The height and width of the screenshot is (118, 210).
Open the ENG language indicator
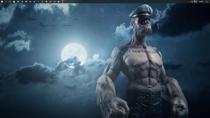(x=196, y=2)
